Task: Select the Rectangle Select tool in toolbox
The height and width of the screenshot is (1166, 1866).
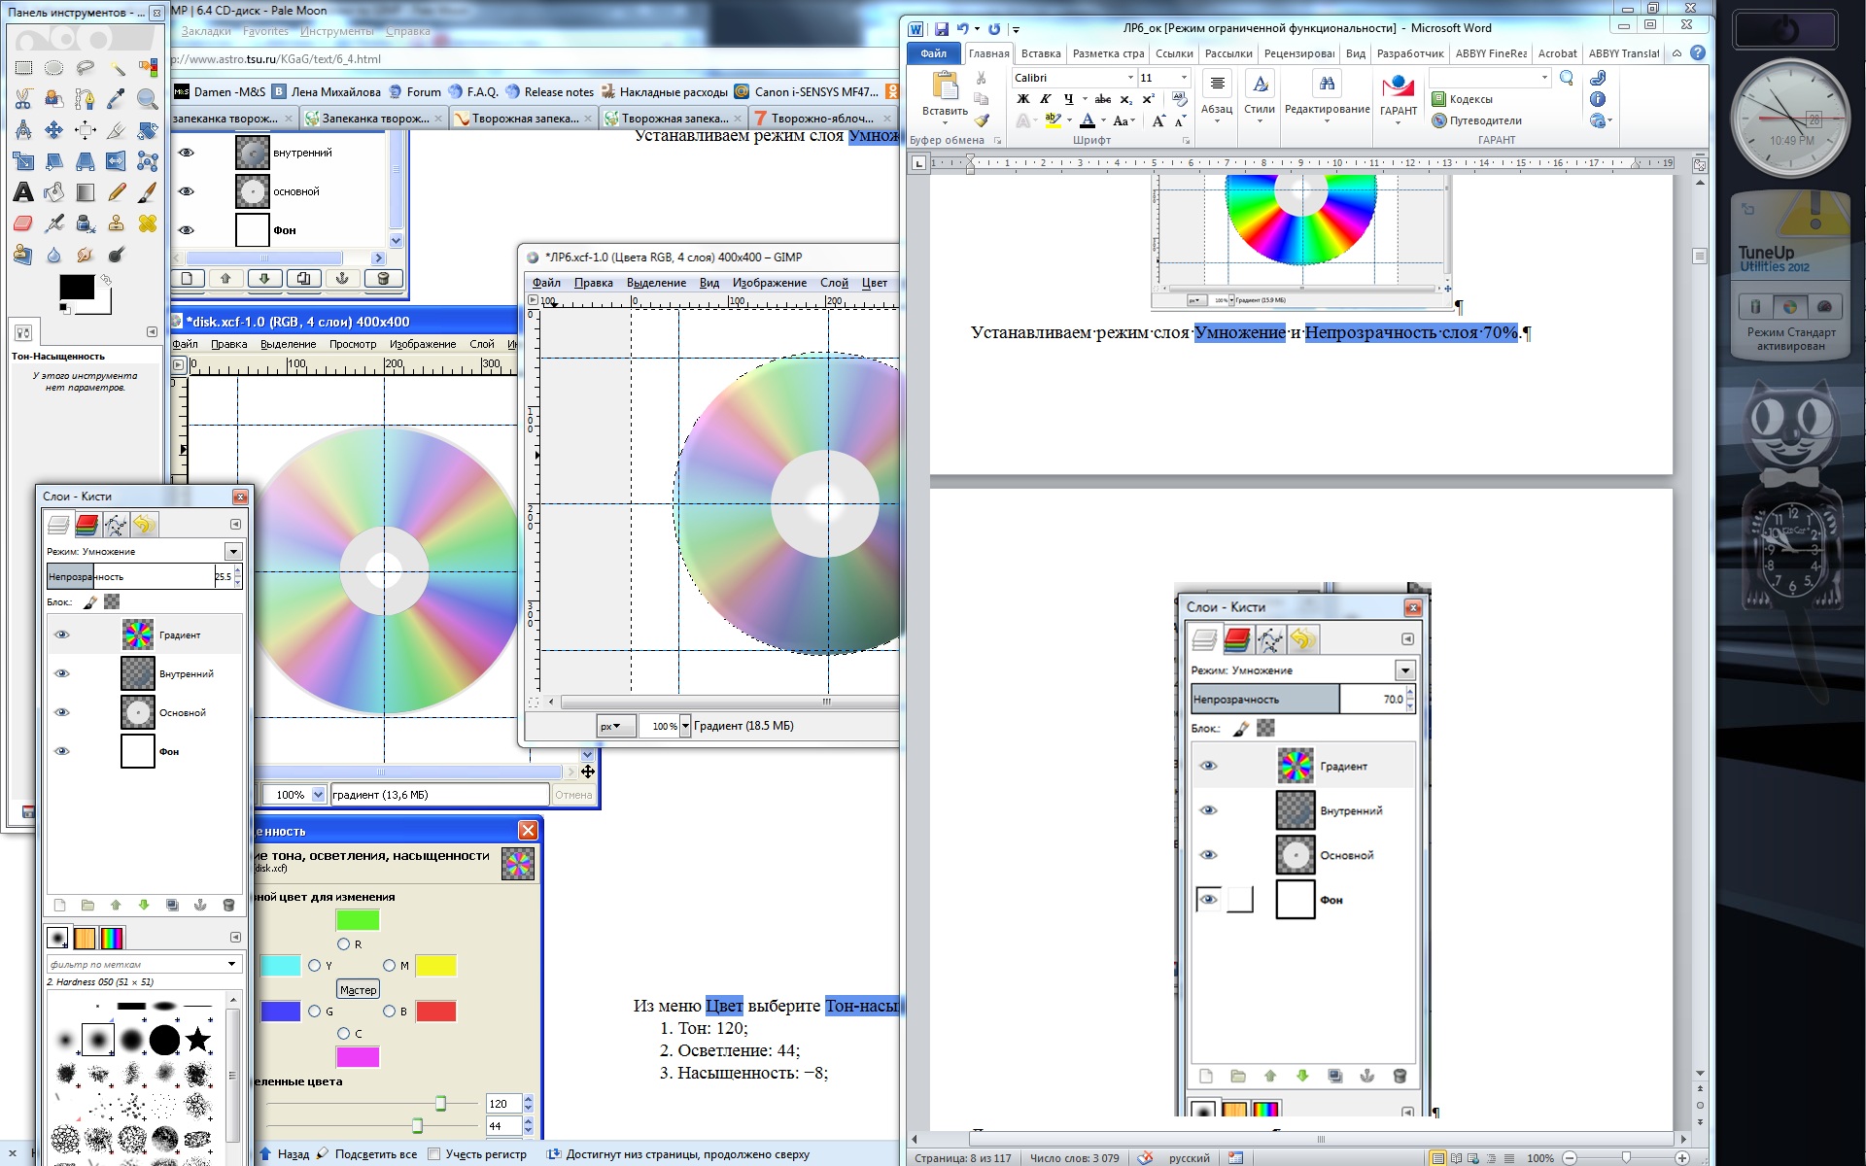Action: 23,68
